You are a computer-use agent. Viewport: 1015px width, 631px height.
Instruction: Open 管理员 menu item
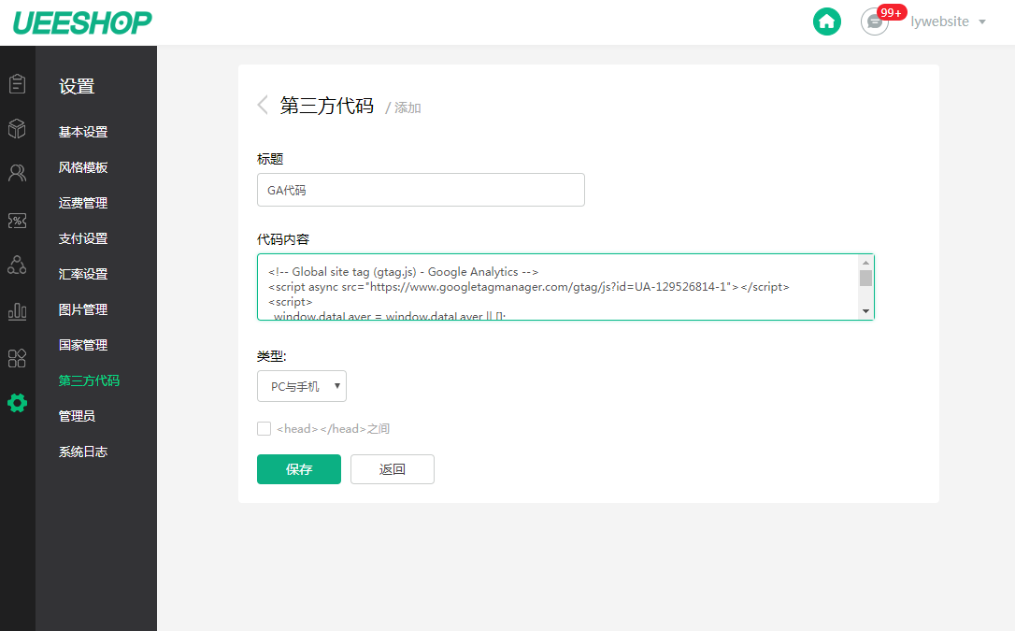coord(77,416)
